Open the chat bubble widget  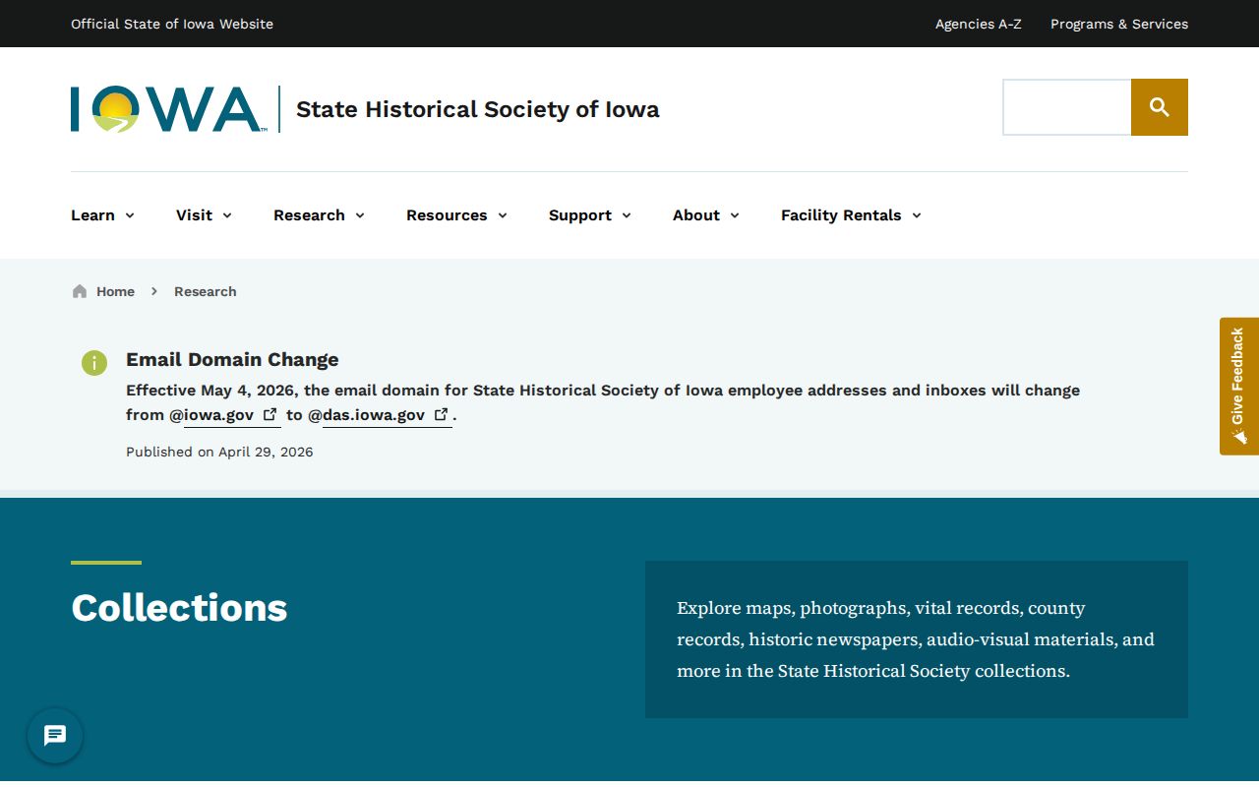tap(55, 736)
